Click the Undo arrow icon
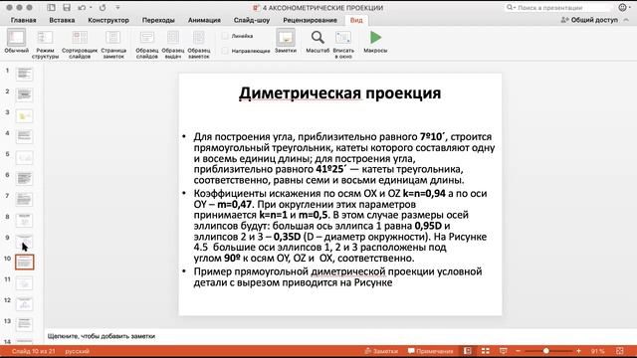Image resolution: width=637 pixels, height=358 pixels. pyautogui.click(x=82, y=7)
